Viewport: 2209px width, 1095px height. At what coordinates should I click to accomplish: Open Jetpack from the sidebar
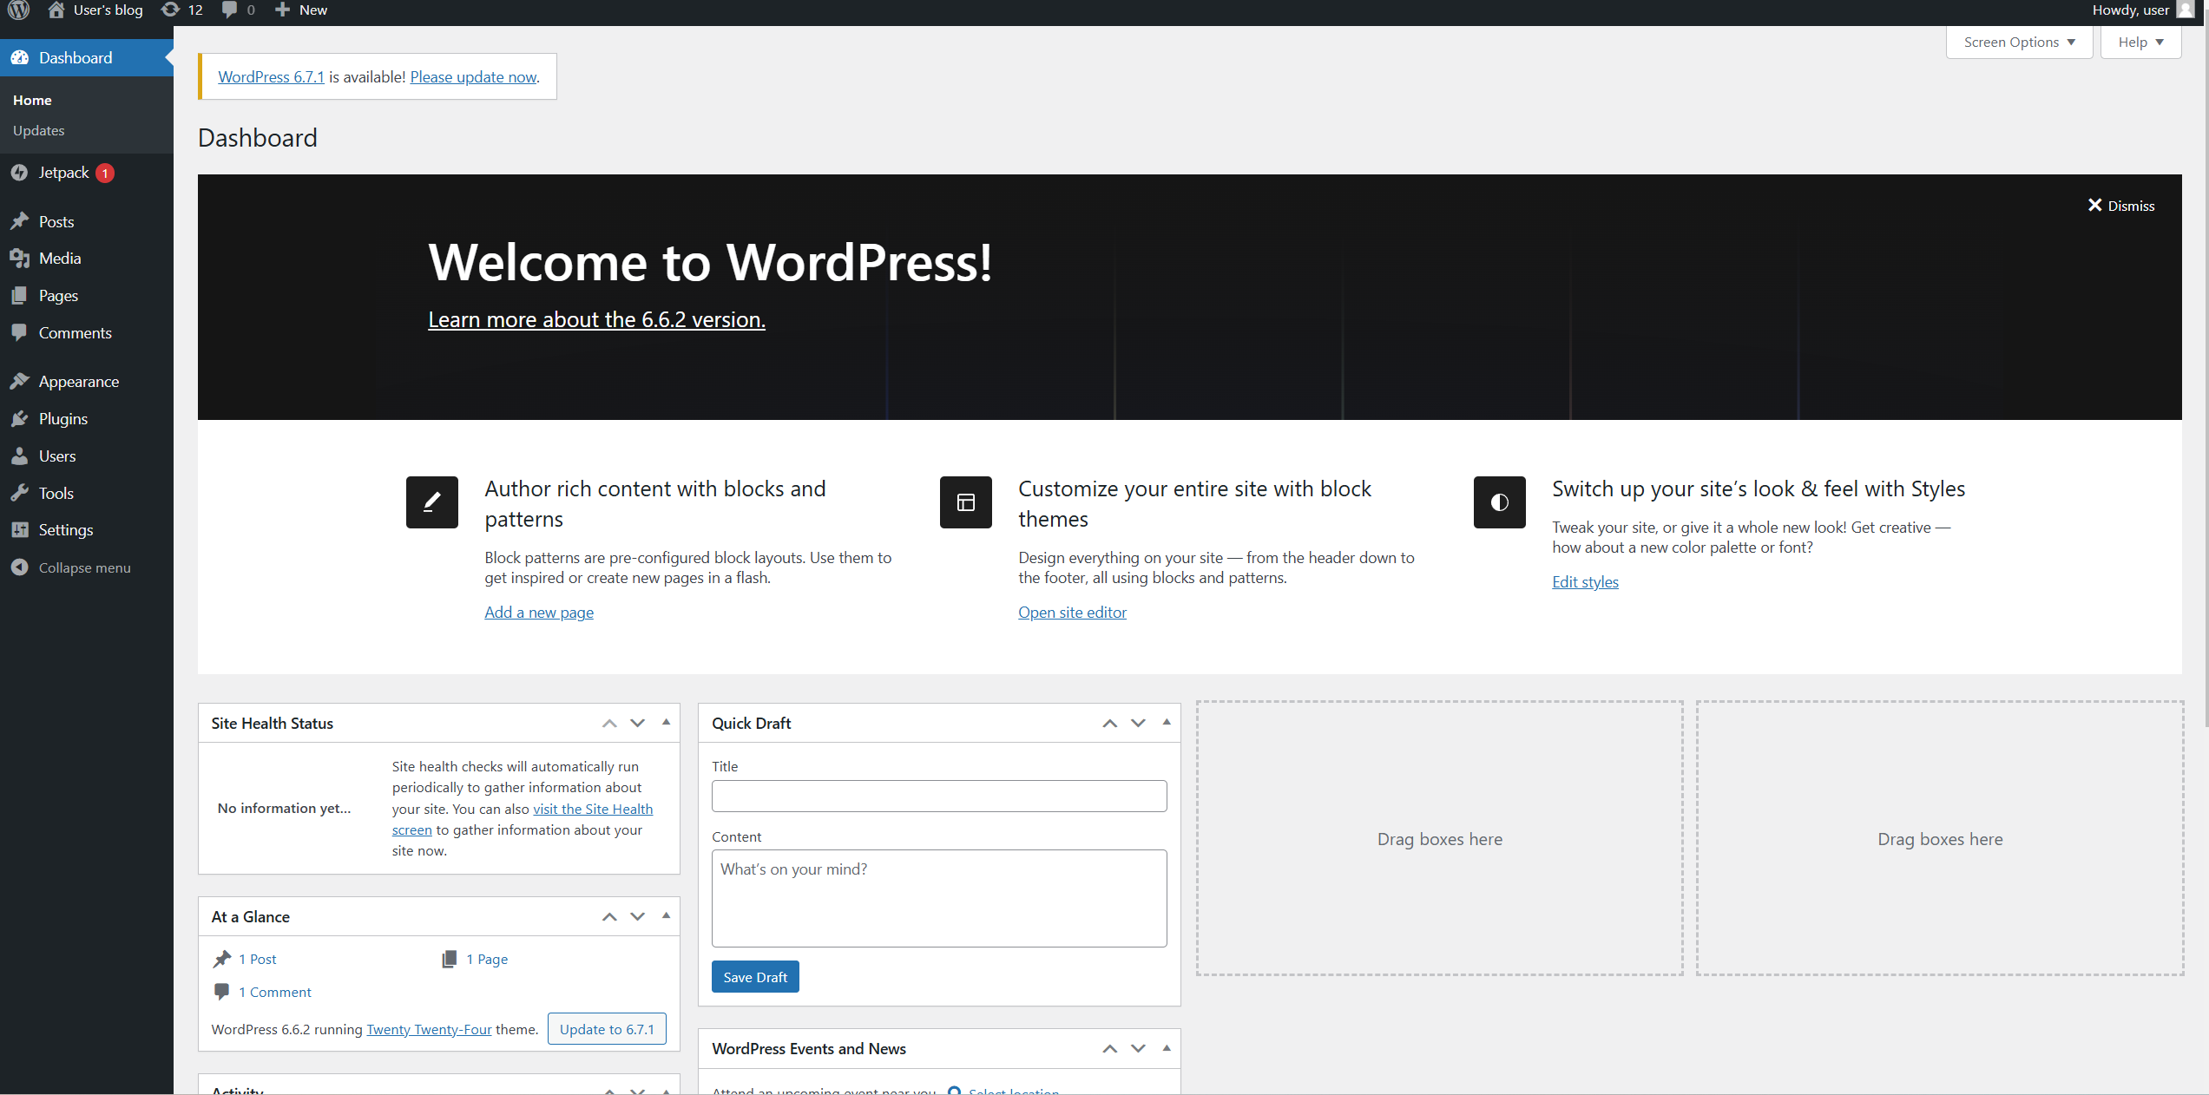[63, 173]
